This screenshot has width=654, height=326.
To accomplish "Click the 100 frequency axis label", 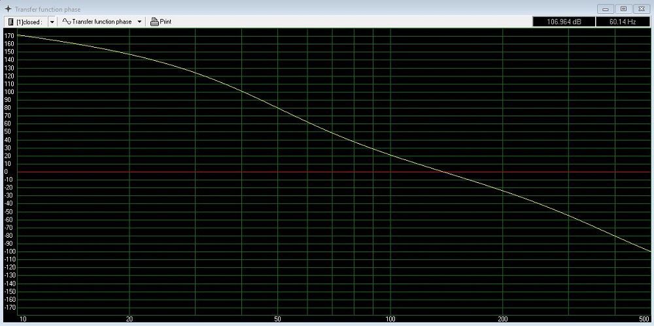I will point(390,319).
